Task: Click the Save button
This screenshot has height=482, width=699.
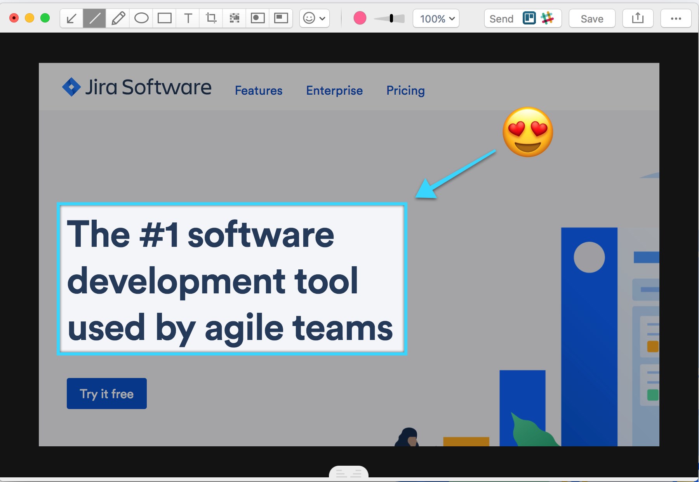Action: (592, 19)
